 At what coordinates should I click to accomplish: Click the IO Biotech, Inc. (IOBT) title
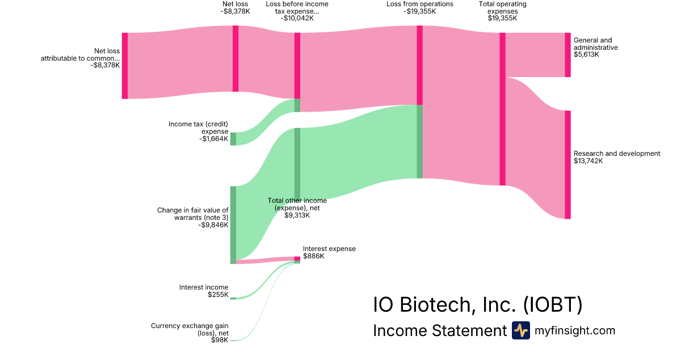(477, 305)
